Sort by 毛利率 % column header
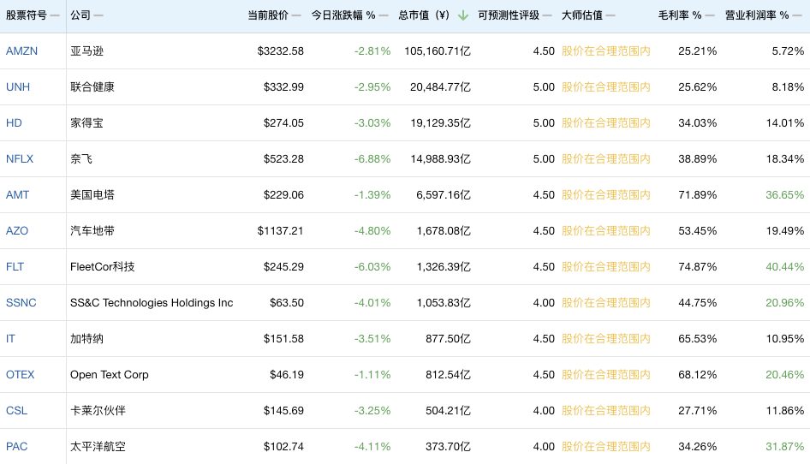Viewport: 810px width, 464px height. point(680,15)
